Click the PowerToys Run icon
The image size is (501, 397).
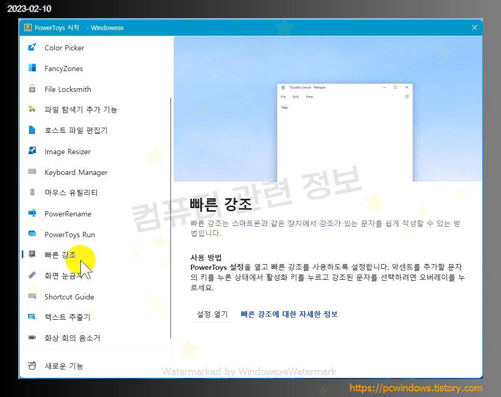(x=32, y=234)
